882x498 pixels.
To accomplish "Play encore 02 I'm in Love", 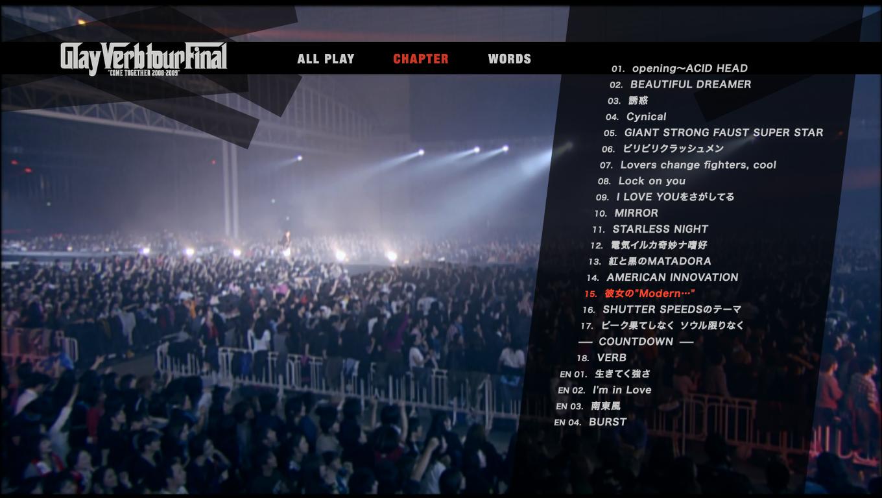I will pos(604,390).
